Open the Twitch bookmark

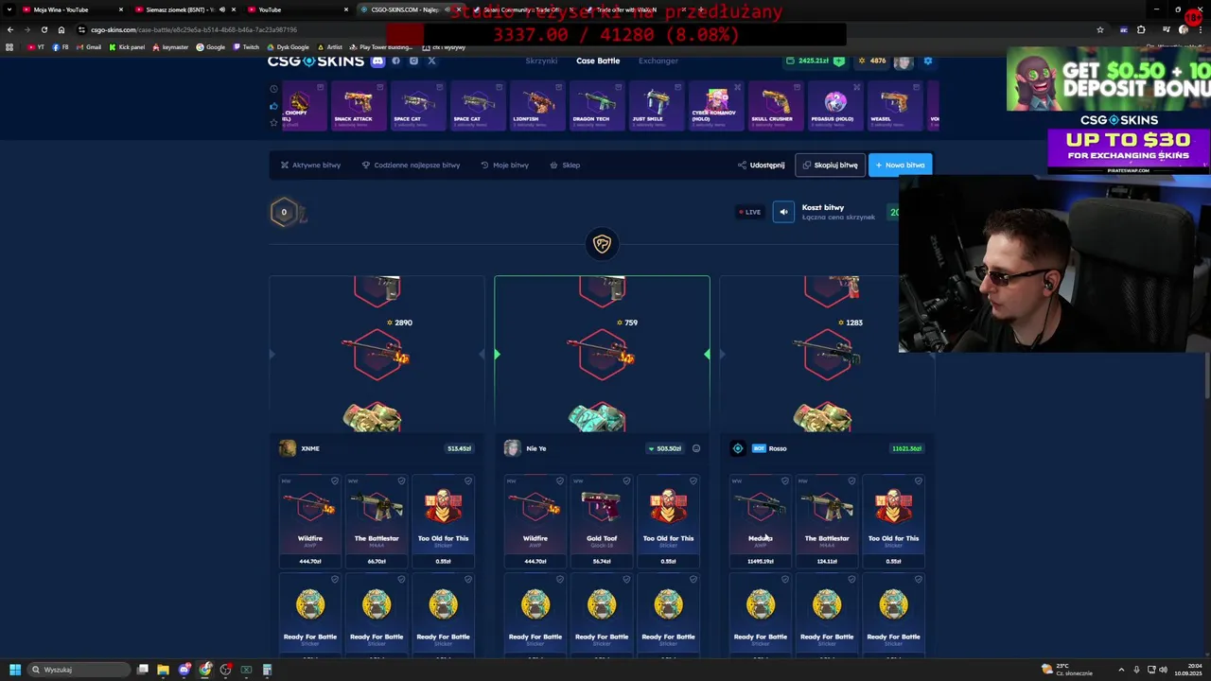246,47
